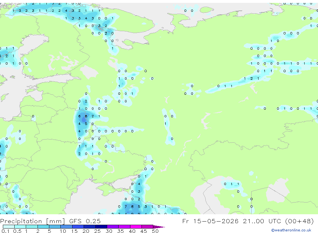Click the 'Precipitation [mm]' title text
Screen dimensions: 318x233
point(32,221)
